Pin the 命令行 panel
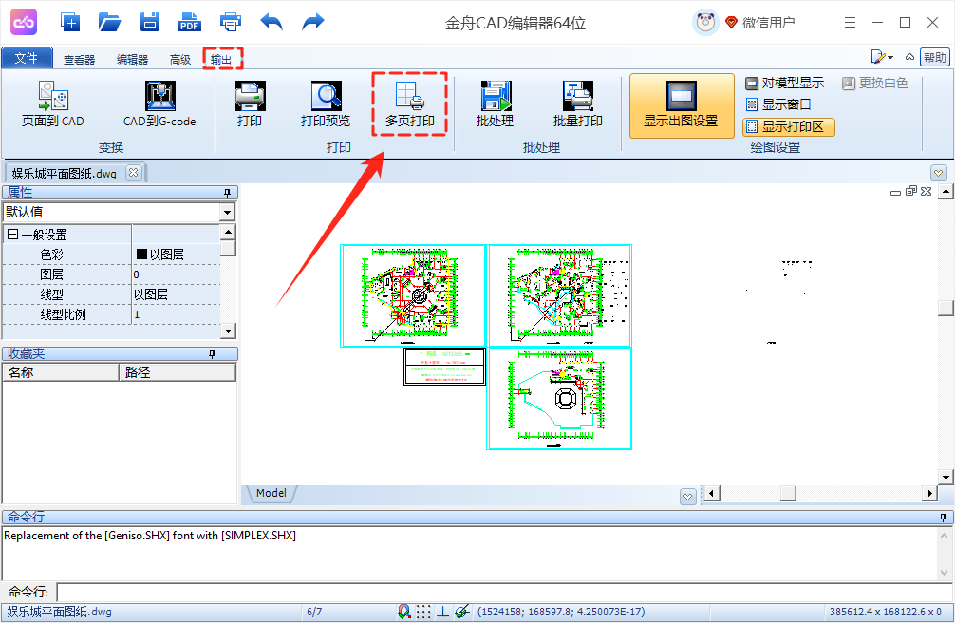Screen dimensions: 955x623 [x=943, y=518]
